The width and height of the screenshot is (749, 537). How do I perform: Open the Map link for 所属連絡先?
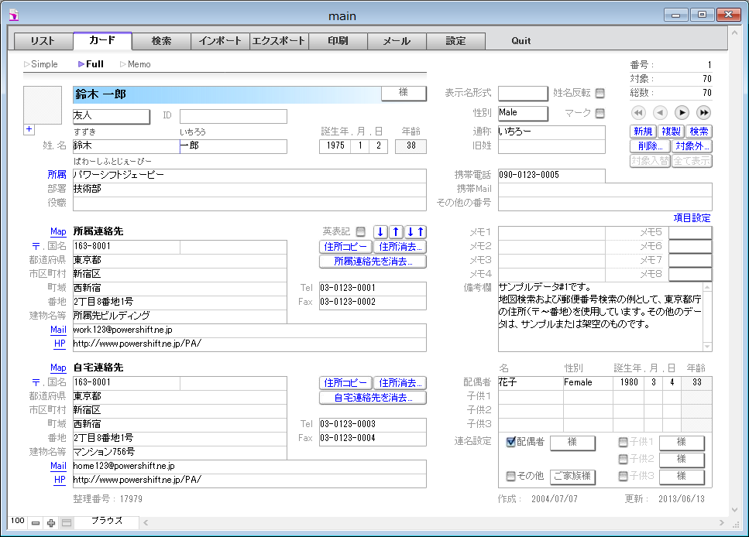point(58,231)
